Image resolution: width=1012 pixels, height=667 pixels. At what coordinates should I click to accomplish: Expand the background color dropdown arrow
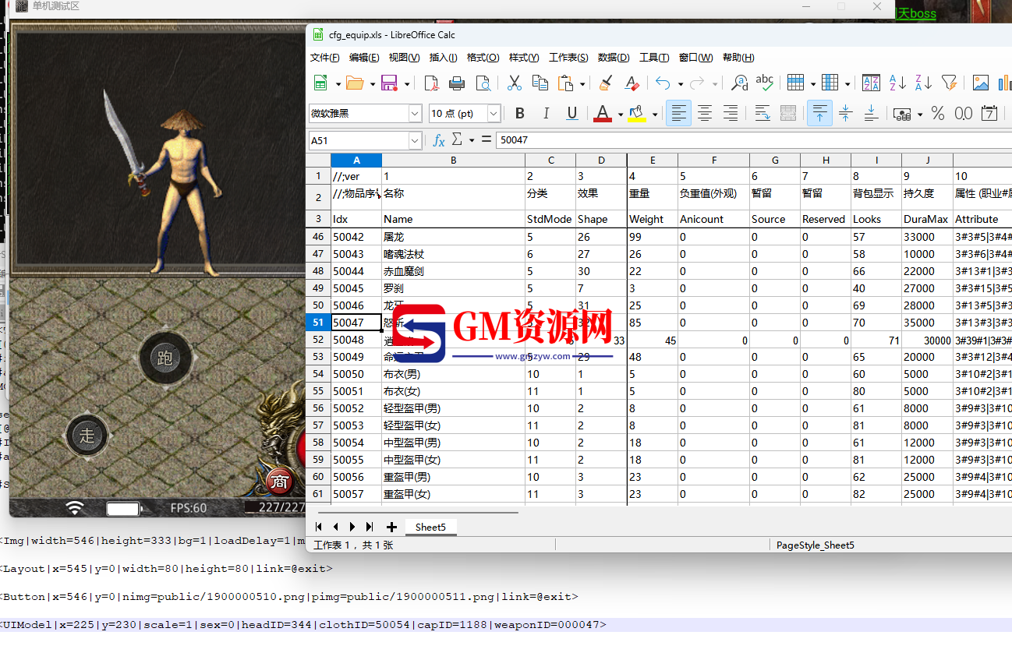[655, 115]
